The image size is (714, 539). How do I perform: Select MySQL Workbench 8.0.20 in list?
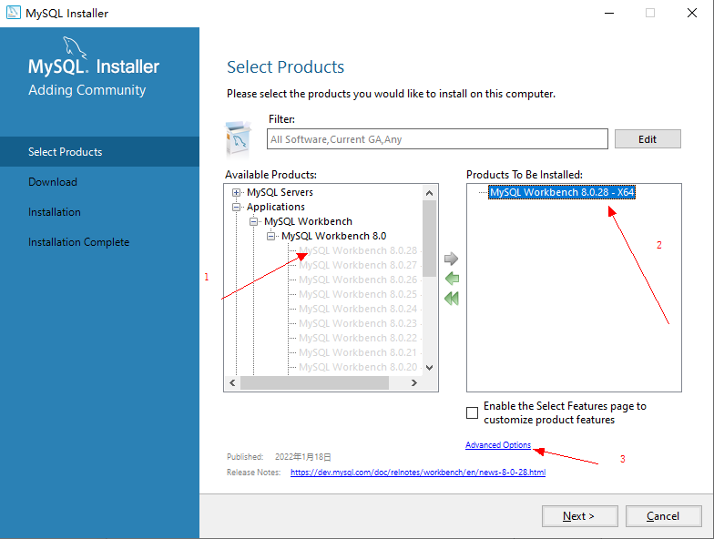pyautogui.click(x=358, y=367)
